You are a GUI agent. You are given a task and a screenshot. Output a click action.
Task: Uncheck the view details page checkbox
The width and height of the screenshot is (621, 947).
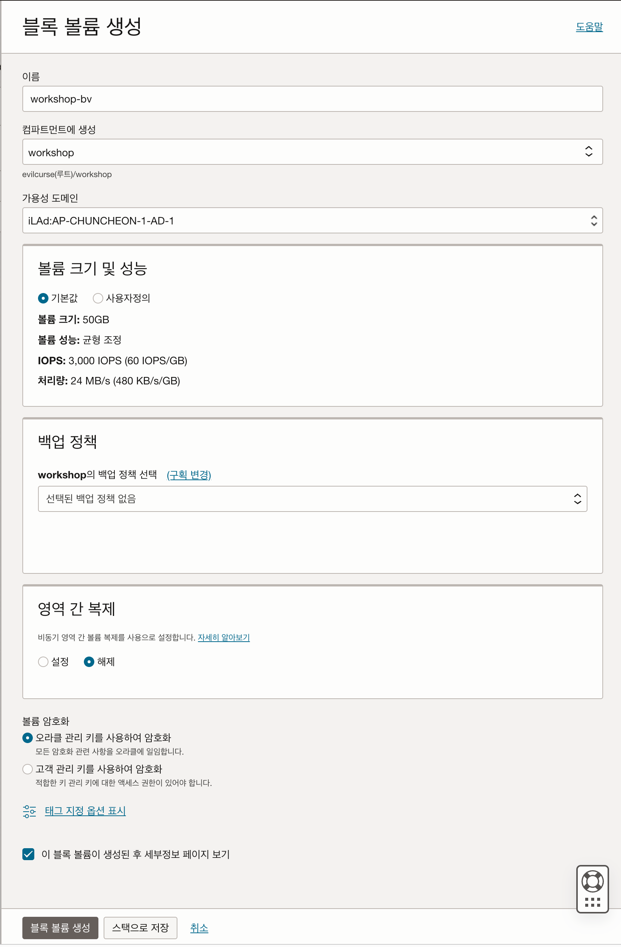28,854
